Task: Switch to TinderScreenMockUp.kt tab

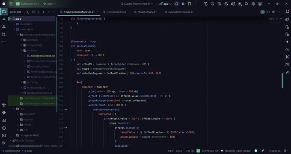Action: (79, 12)
